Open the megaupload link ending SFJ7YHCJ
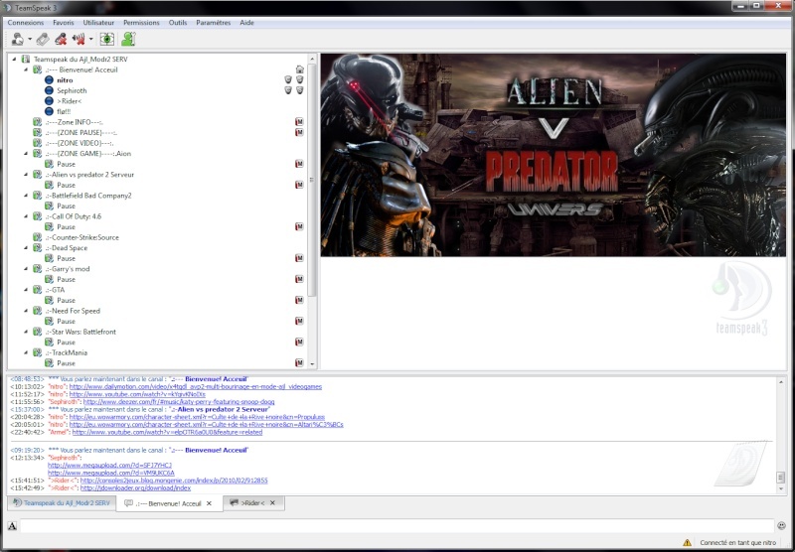The image size is (795, 552). (109, 466)
